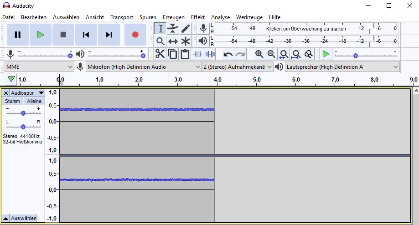
Task: Select the Draw pencil tool
Action: click(186, 29)
